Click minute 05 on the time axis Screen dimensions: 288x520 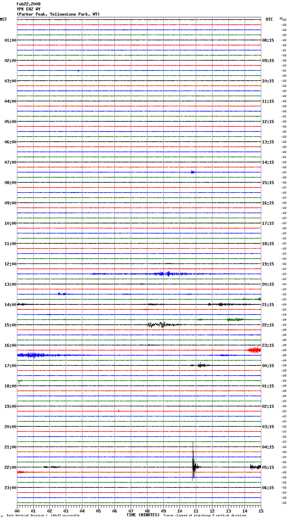98,511
